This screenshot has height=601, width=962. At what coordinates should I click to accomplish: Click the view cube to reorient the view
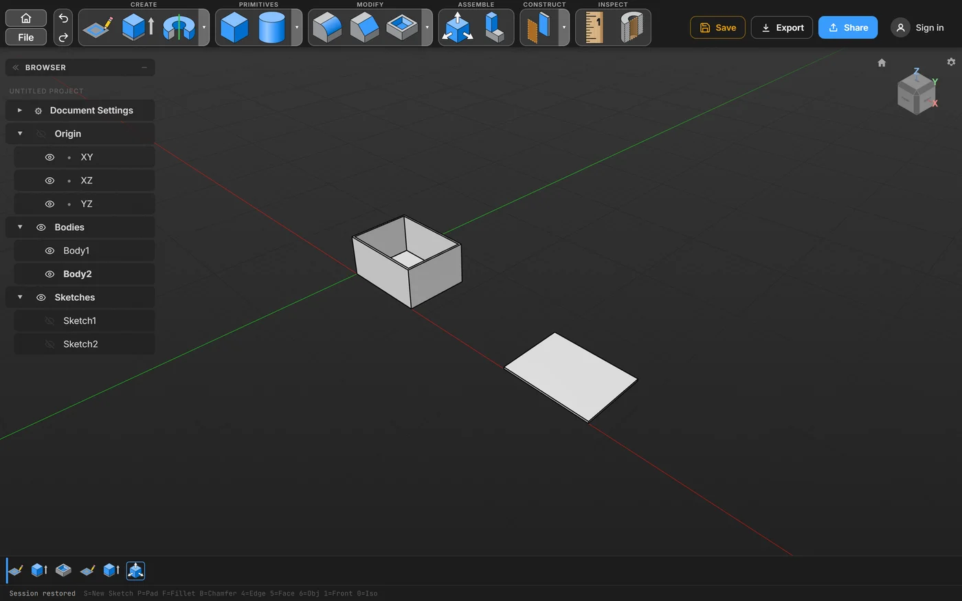point(917,93)
